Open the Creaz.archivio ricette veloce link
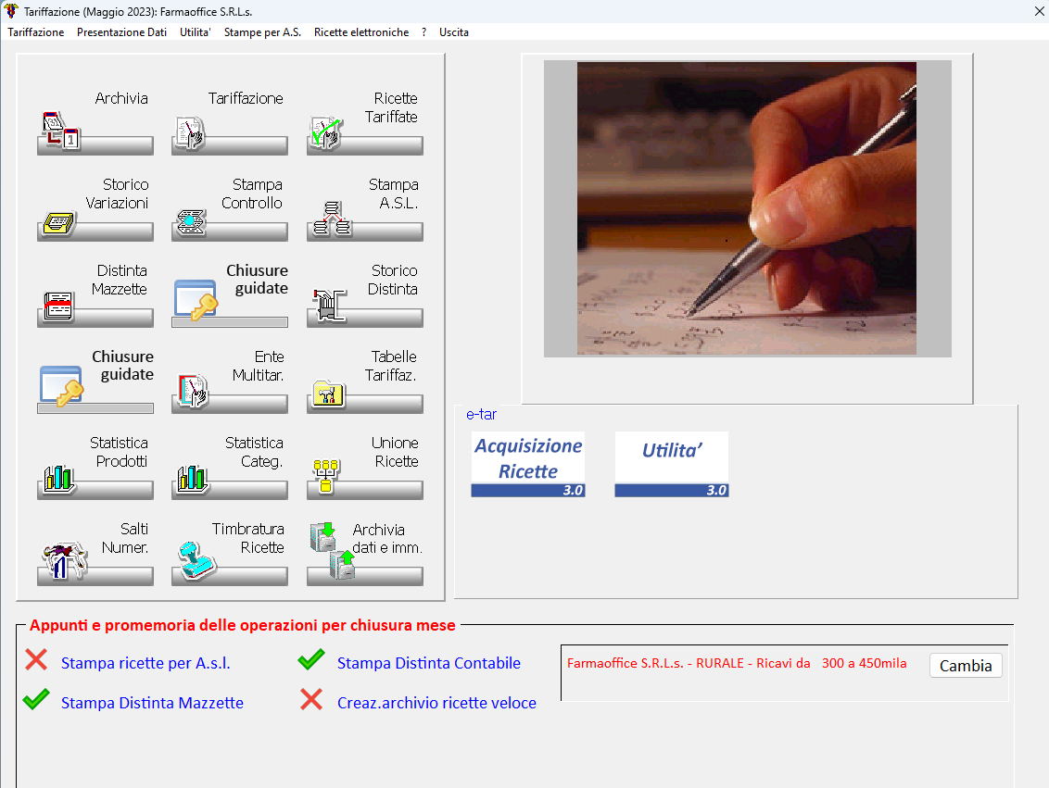 tap(436, 703)
